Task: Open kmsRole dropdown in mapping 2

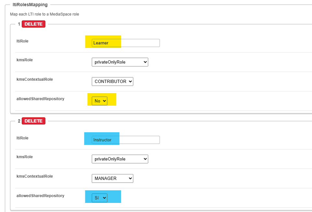Action: [120, 159]
